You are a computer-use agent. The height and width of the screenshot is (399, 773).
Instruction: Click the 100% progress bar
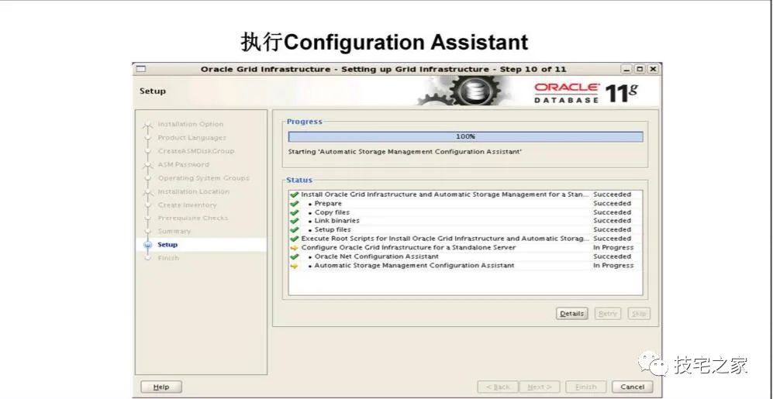pos(465,137)
